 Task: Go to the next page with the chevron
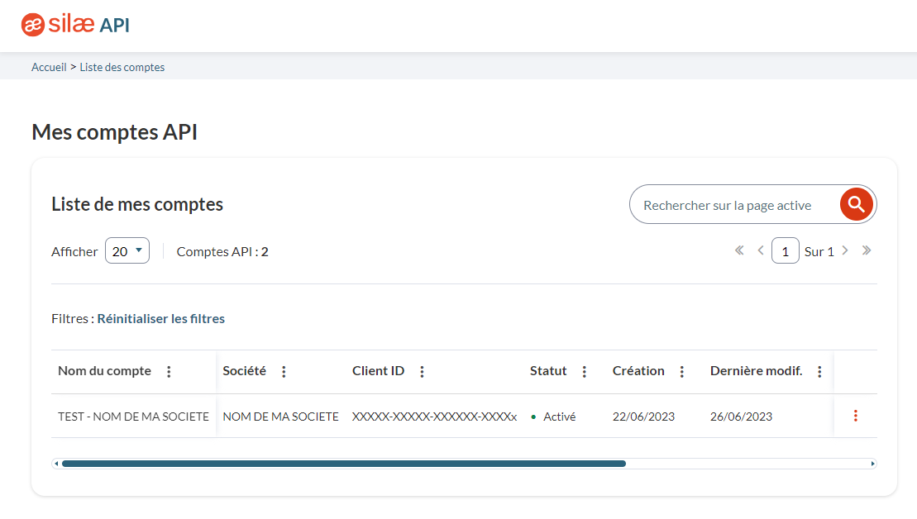tap(845, 250)
